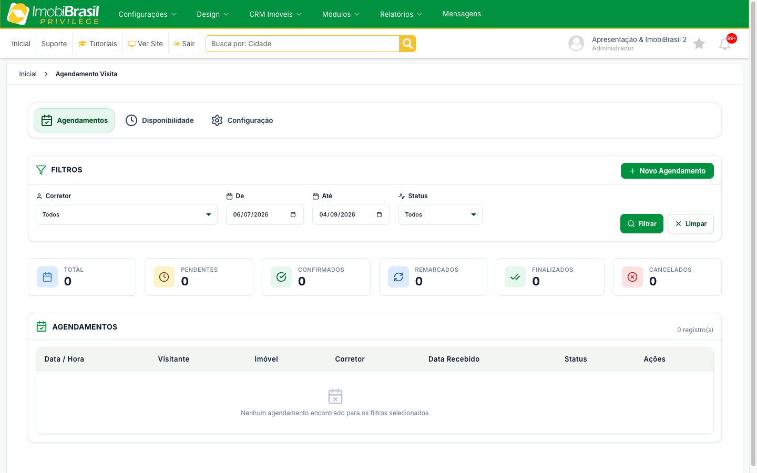Click the Ações column header

tap(654, 359)
